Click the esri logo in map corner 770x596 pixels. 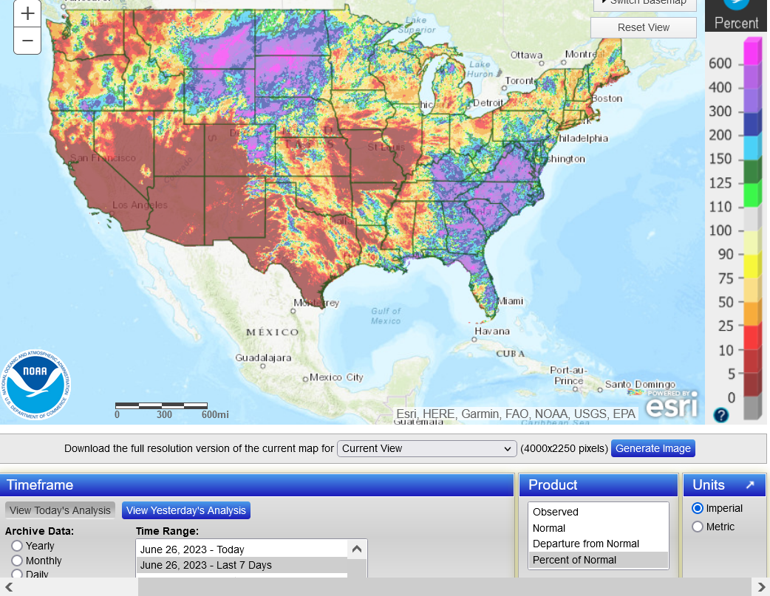671,405
